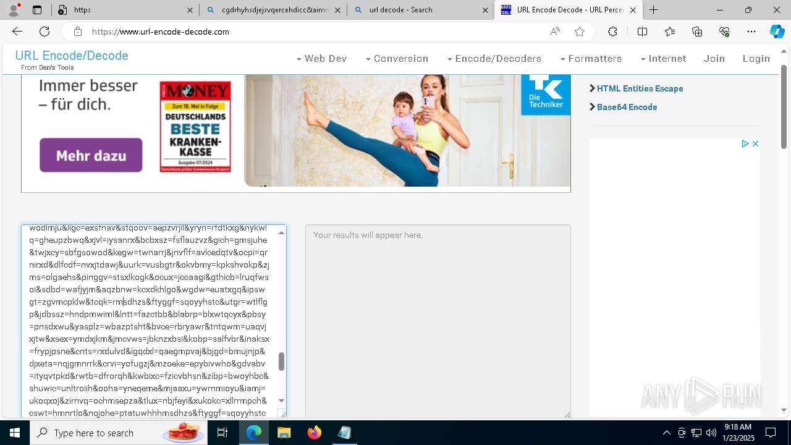Viewport: 791px width, 445px height.
Task: Select the URL Encode Decode tab
Action: point(569,10)
